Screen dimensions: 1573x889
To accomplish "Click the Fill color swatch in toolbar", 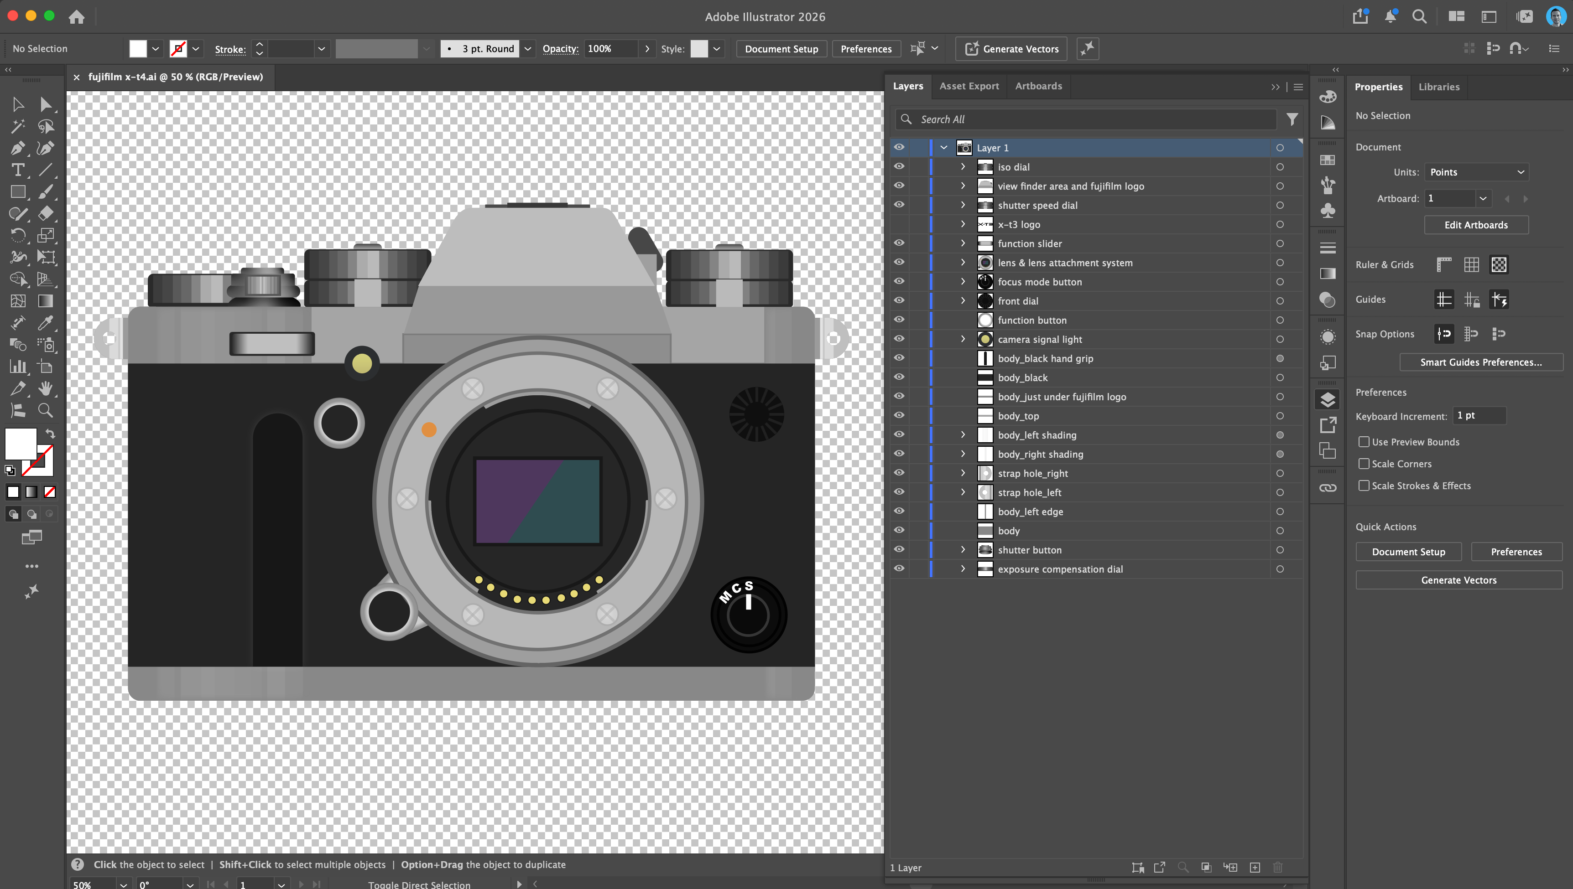I will [x=20, y=444].
